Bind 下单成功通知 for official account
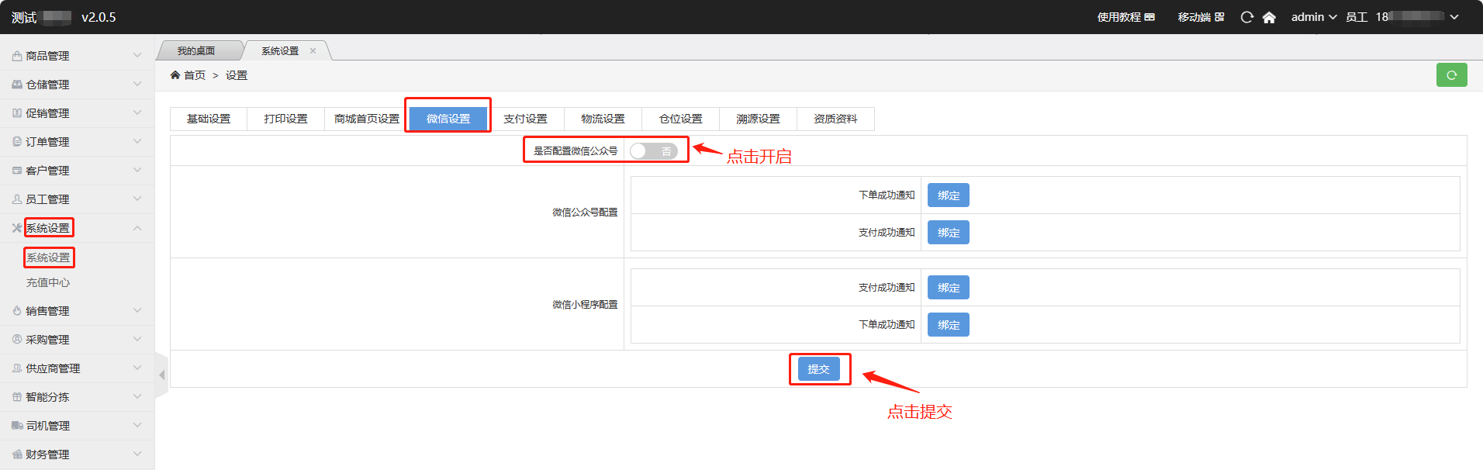 tap(948, 195)
